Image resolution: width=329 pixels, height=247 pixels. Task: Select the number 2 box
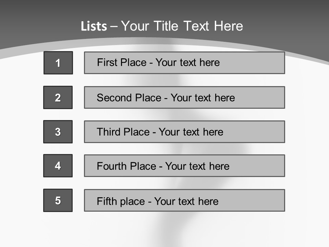click(58, 97)
